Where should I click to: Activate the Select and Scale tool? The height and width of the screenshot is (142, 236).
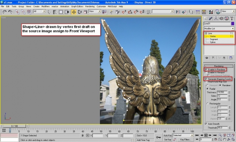click(x=85, y=12)
